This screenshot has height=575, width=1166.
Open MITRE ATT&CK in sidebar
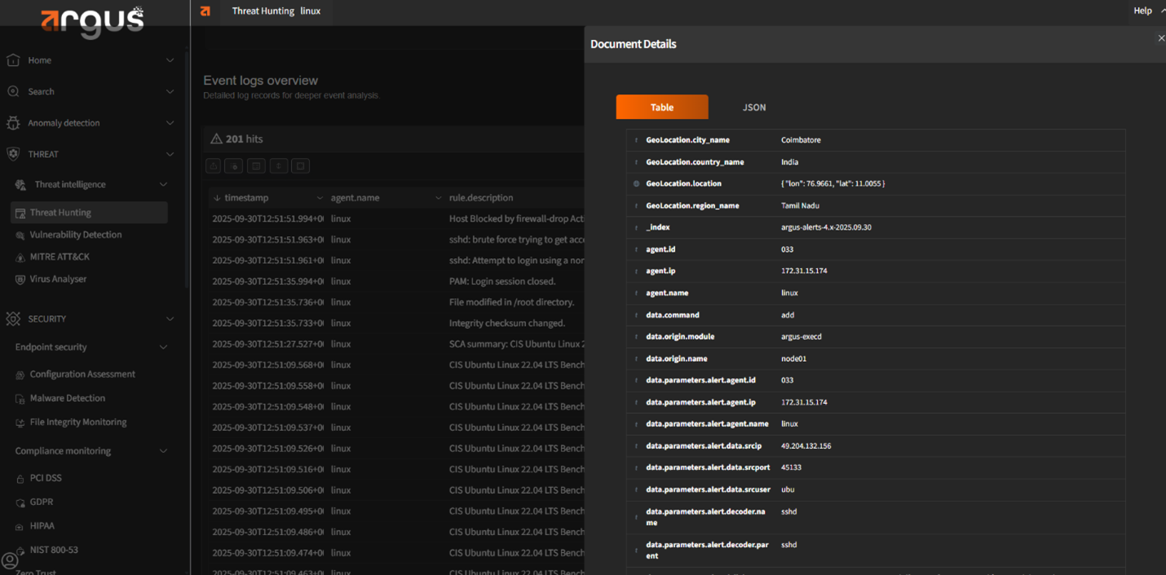pos(60,257)
